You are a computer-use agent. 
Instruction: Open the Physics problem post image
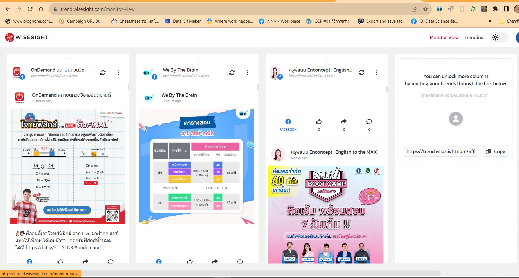coord(67,167)
